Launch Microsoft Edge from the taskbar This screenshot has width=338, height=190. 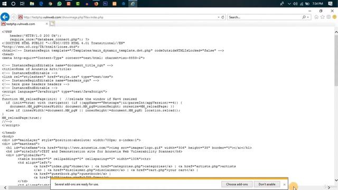[41, 4]
